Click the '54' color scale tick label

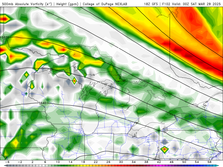click(197, 162)
